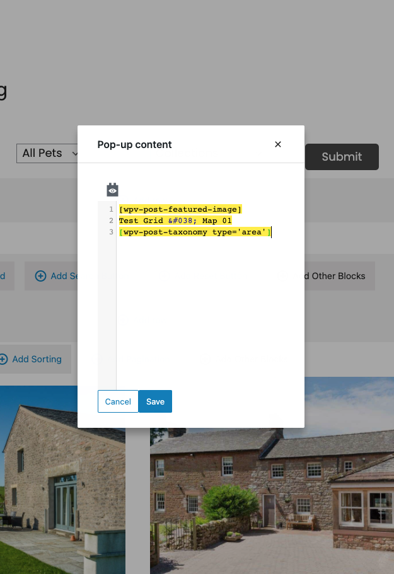Click empty area of code editor
This screenshot has height=574, width=394.
point(200,311)
